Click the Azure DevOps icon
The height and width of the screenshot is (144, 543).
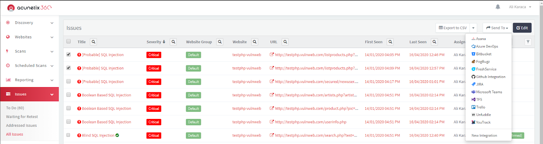pyautogui.click(x=473, y=46)
